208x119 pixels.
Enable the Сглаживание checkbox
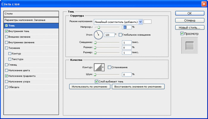click(x=109, y=67)
